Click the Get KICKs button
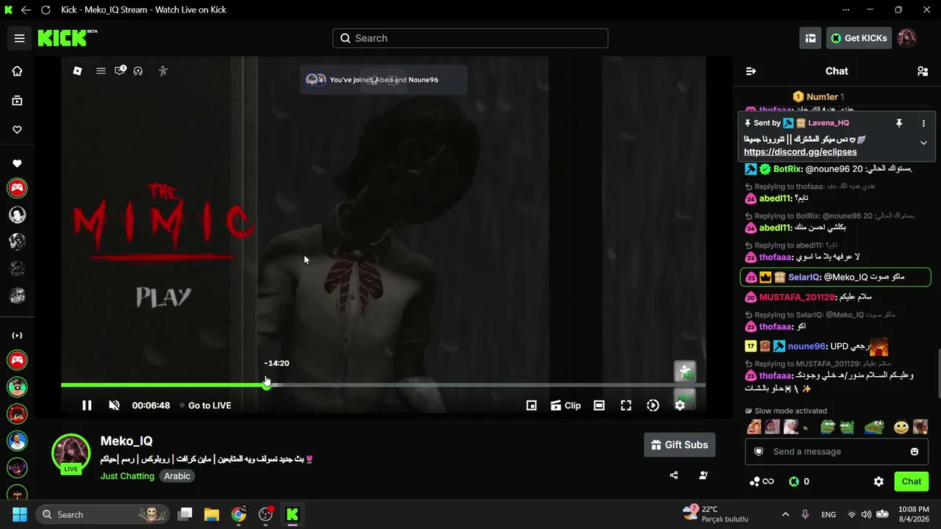941x529 pixels. (859, 38)
